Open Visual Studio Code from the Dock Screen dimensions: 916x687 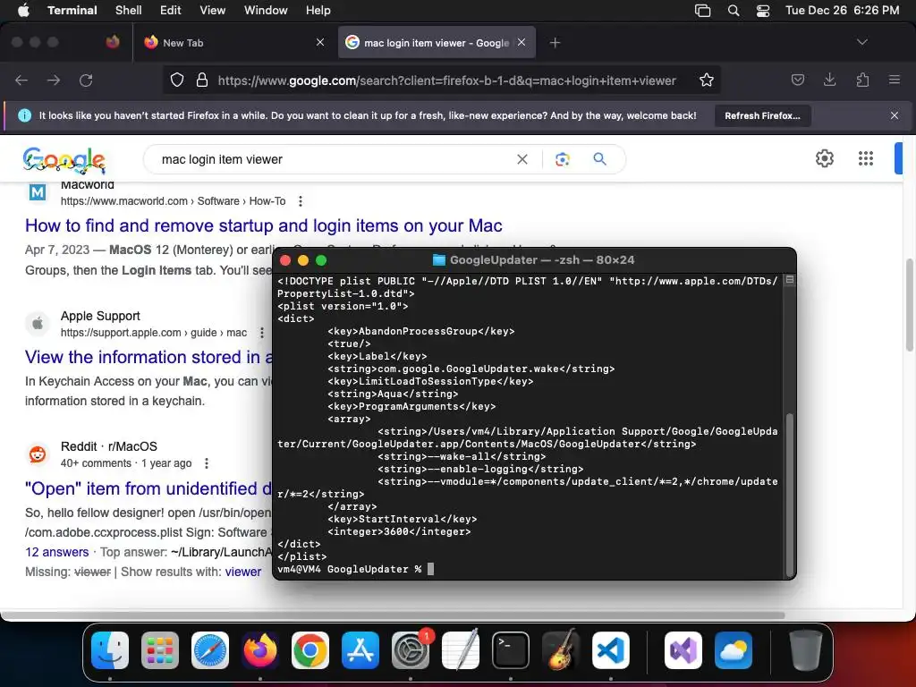[610, 650]
